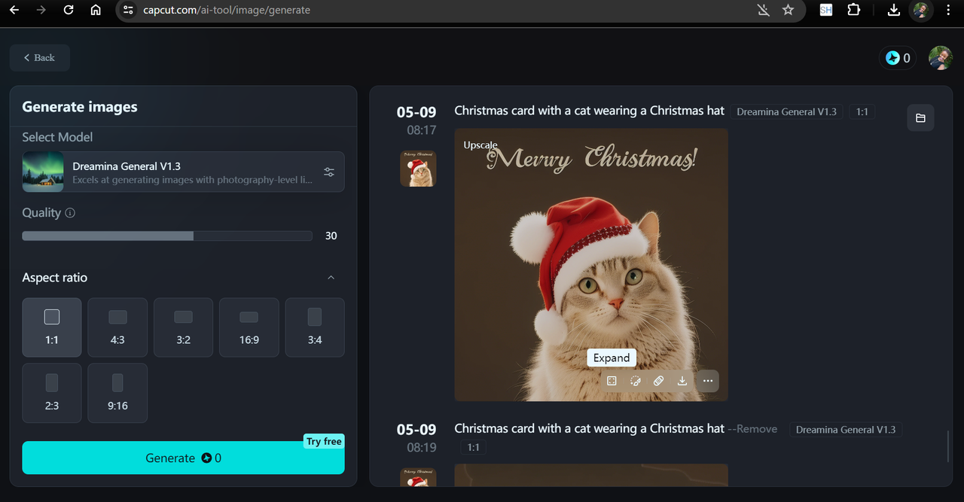This screenshot has height=502, width=964.
Task: Open the Chrome three-dot menu
Action: (x=948, y=11)
